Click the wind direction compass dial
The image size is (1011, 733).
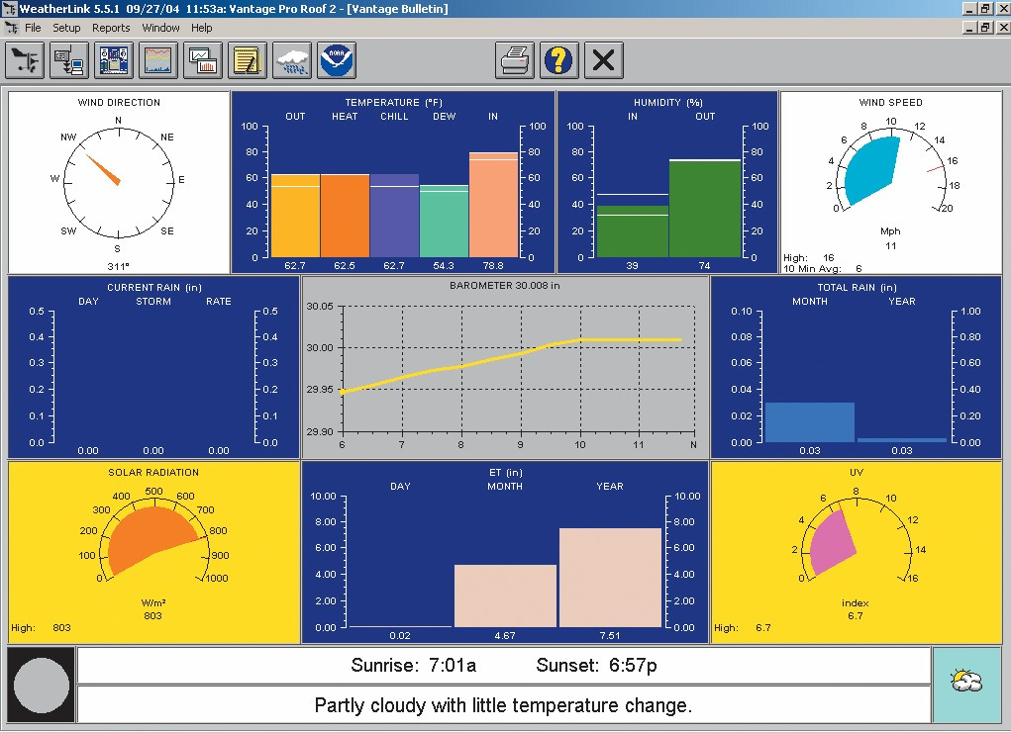pos(118,180)
